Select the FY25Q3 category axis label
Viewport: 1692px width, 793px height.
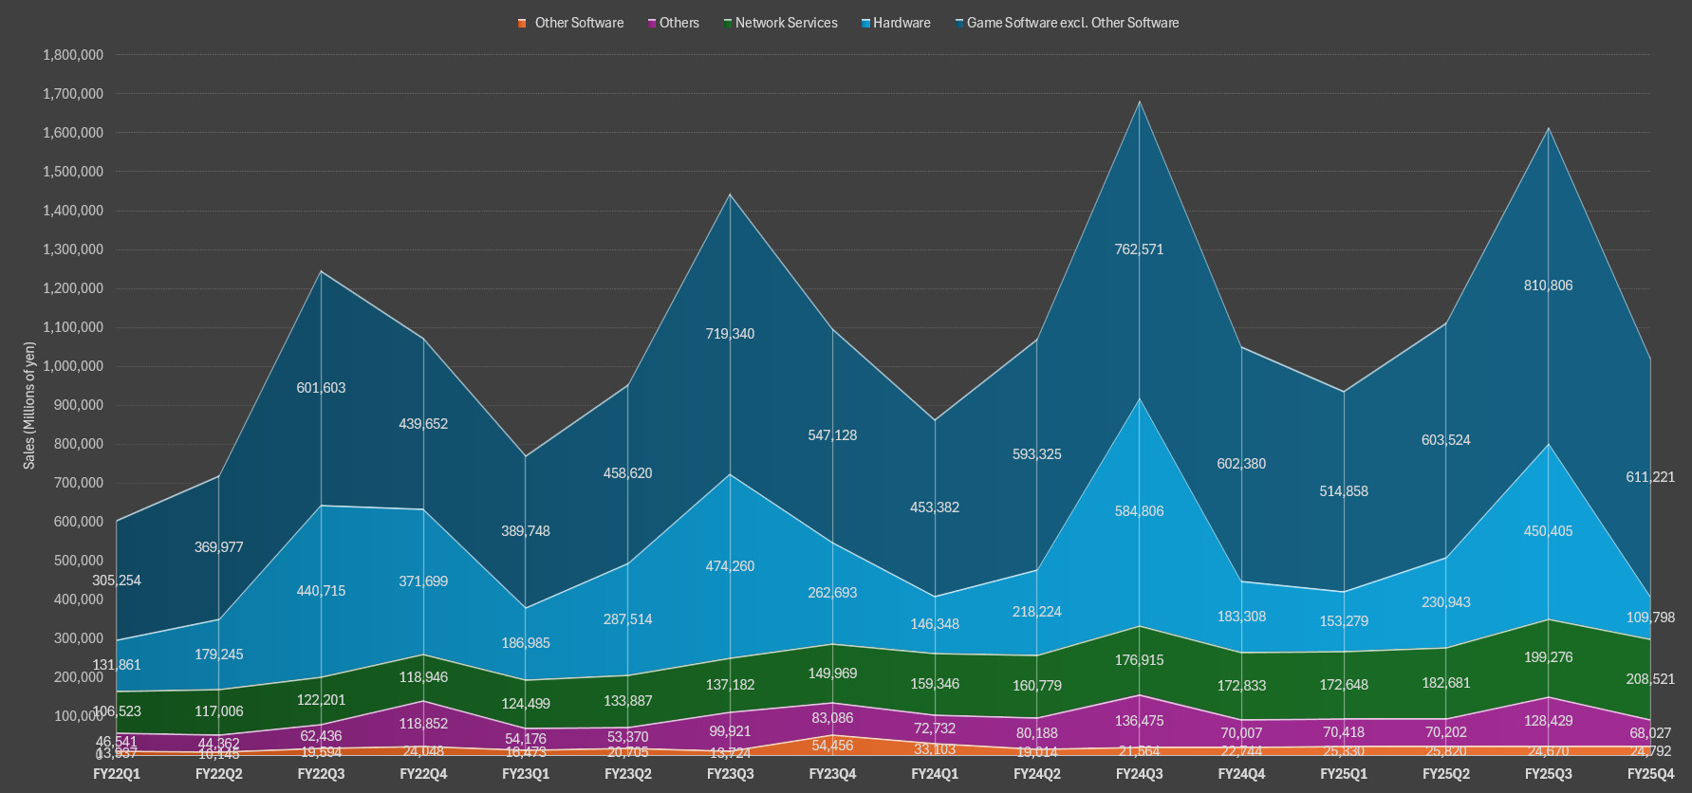pos(1549,774)
